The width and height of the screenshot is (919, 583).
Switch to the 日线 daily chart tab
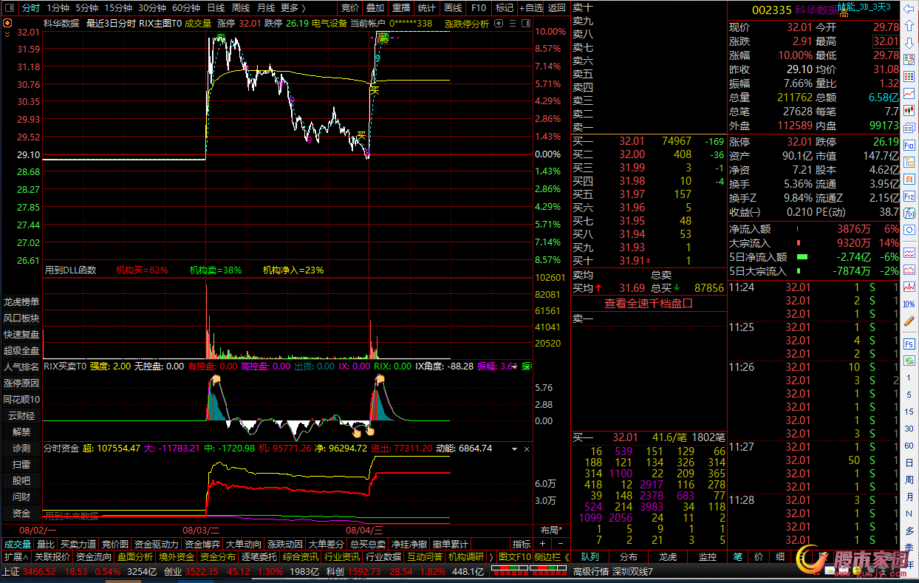click(216, 8)
